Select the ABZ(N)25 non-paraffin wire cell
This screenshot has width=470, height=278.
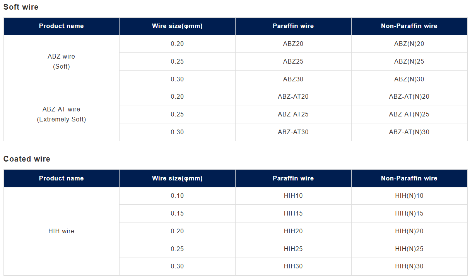tap(409, 62)
